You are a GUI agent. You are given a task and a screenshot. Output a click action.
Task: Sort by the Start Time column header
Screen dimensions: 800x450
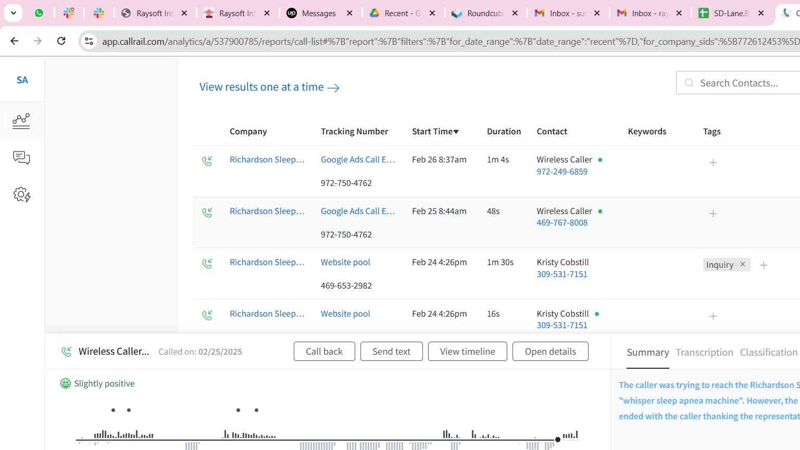(x=435, y=131)
